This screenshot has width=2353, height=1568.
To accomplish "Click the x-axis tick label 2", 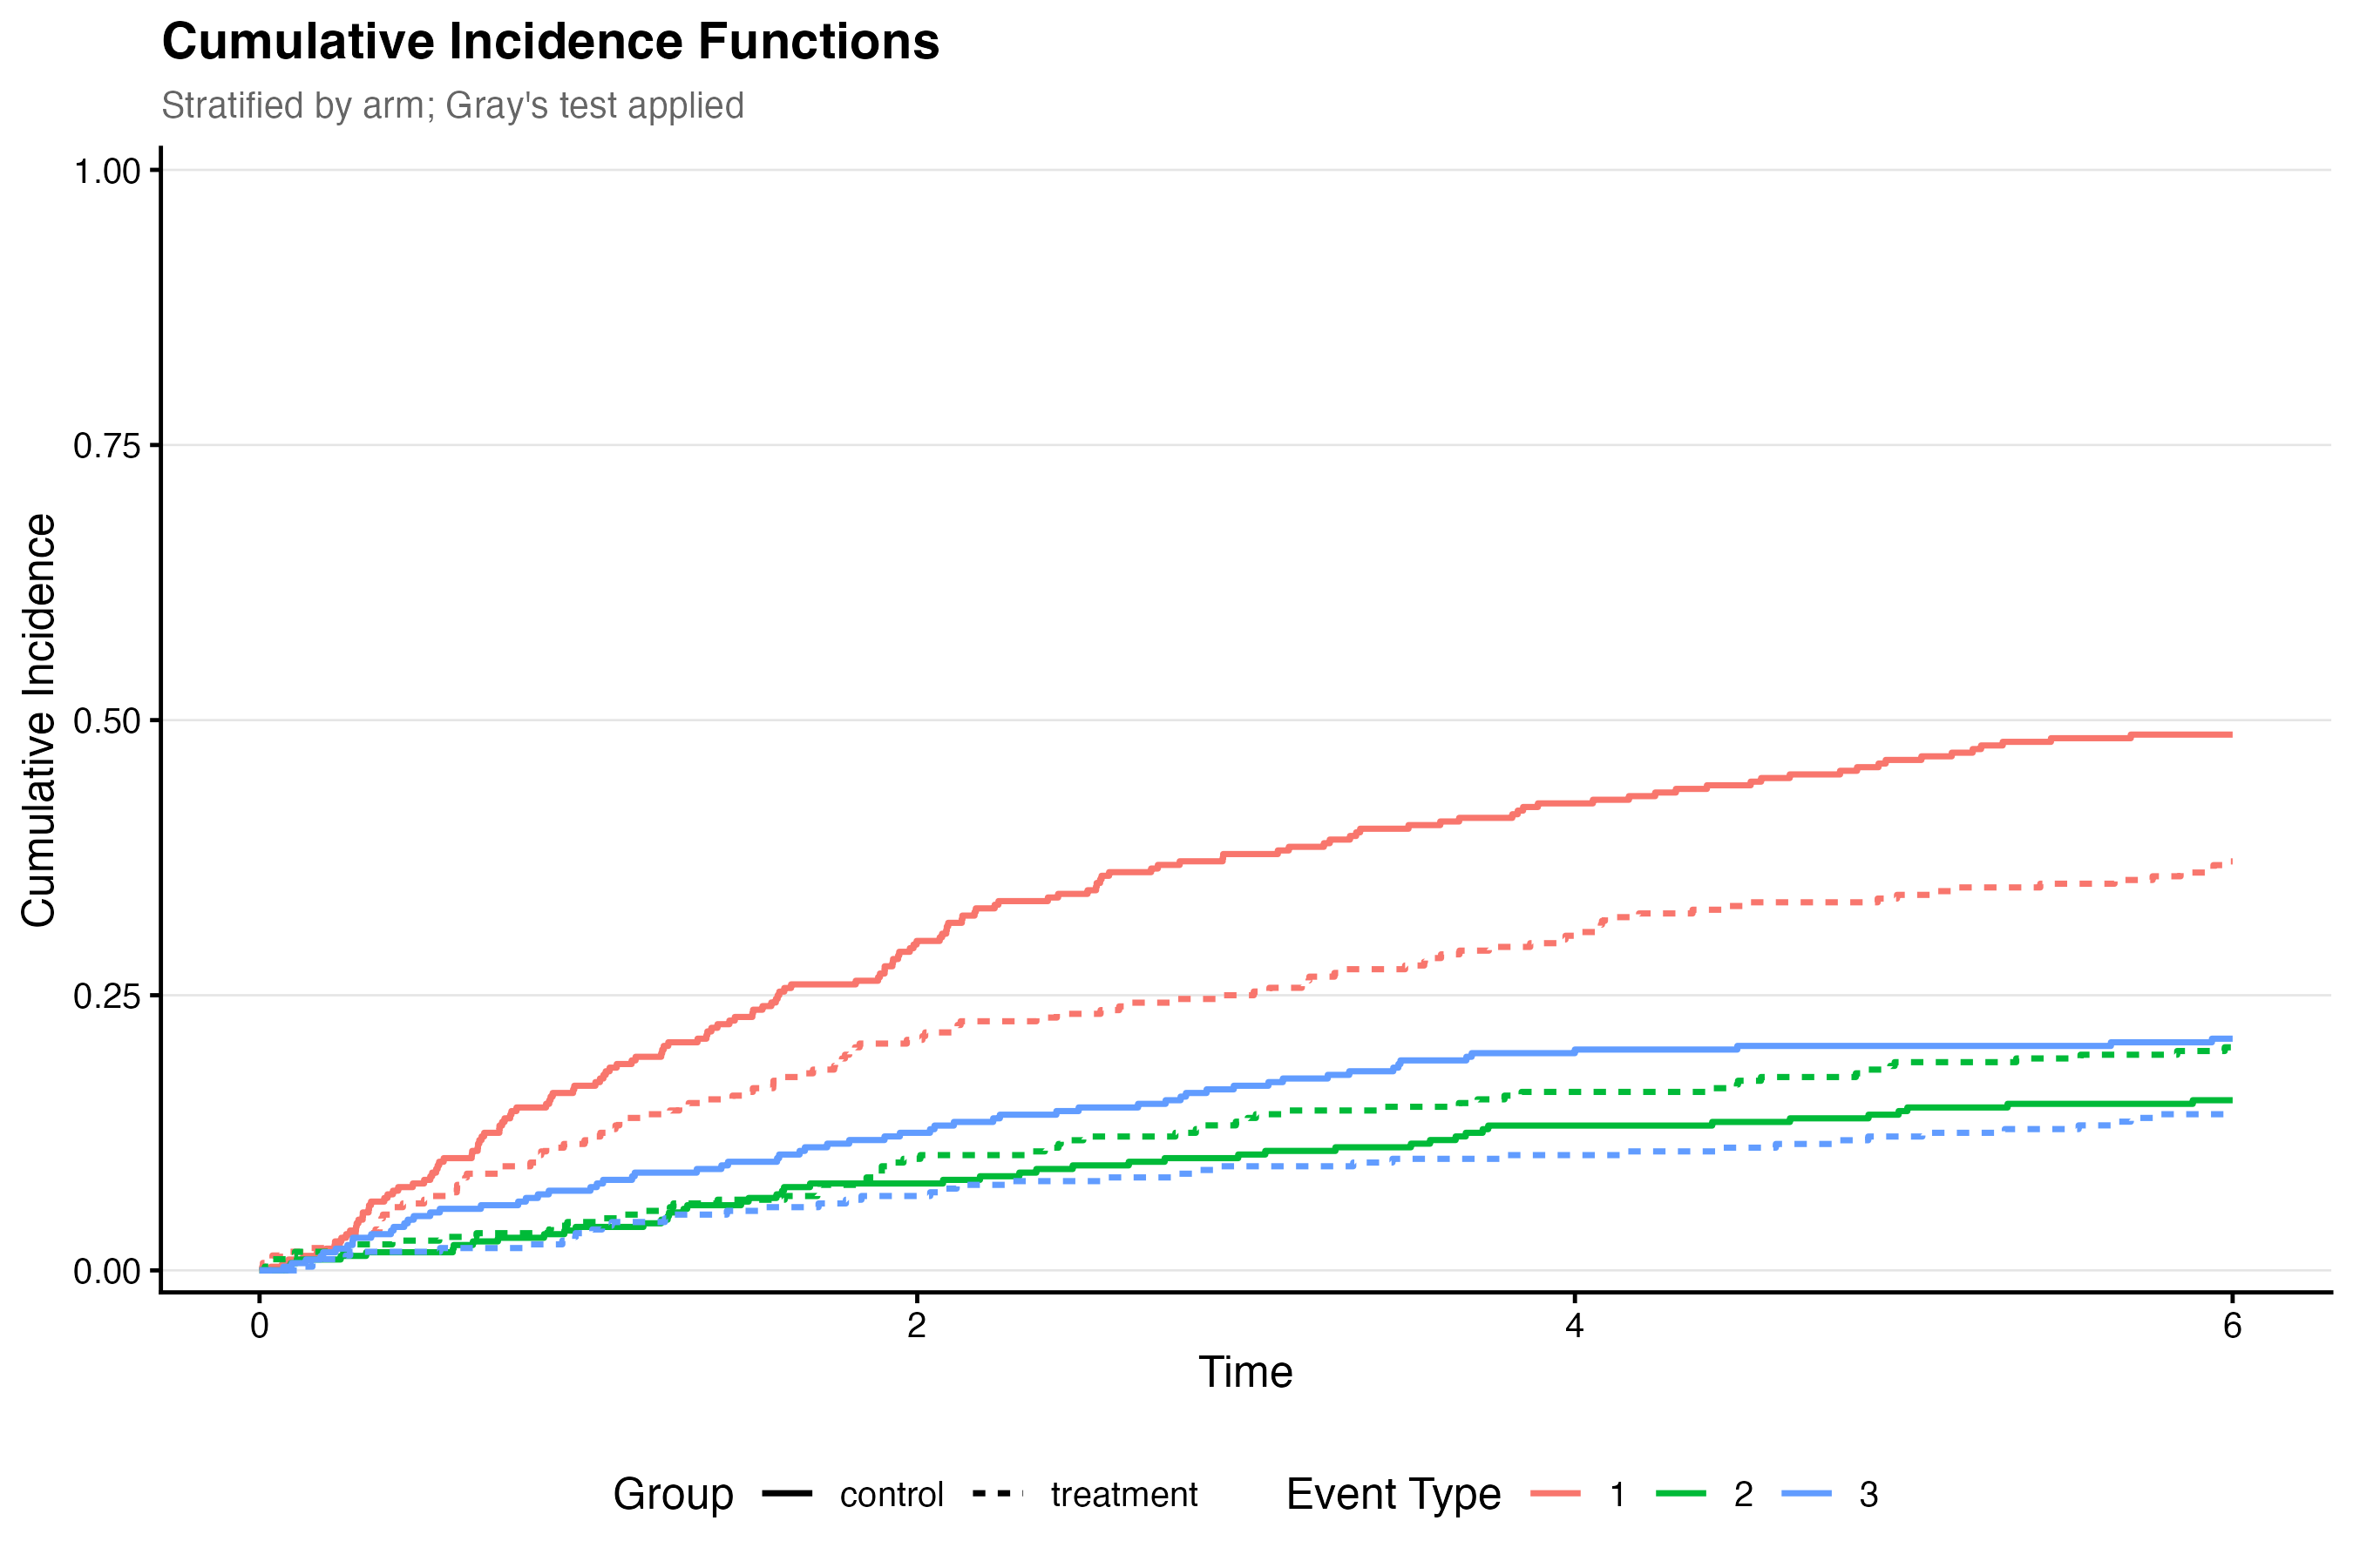I will click(917, 1326).
